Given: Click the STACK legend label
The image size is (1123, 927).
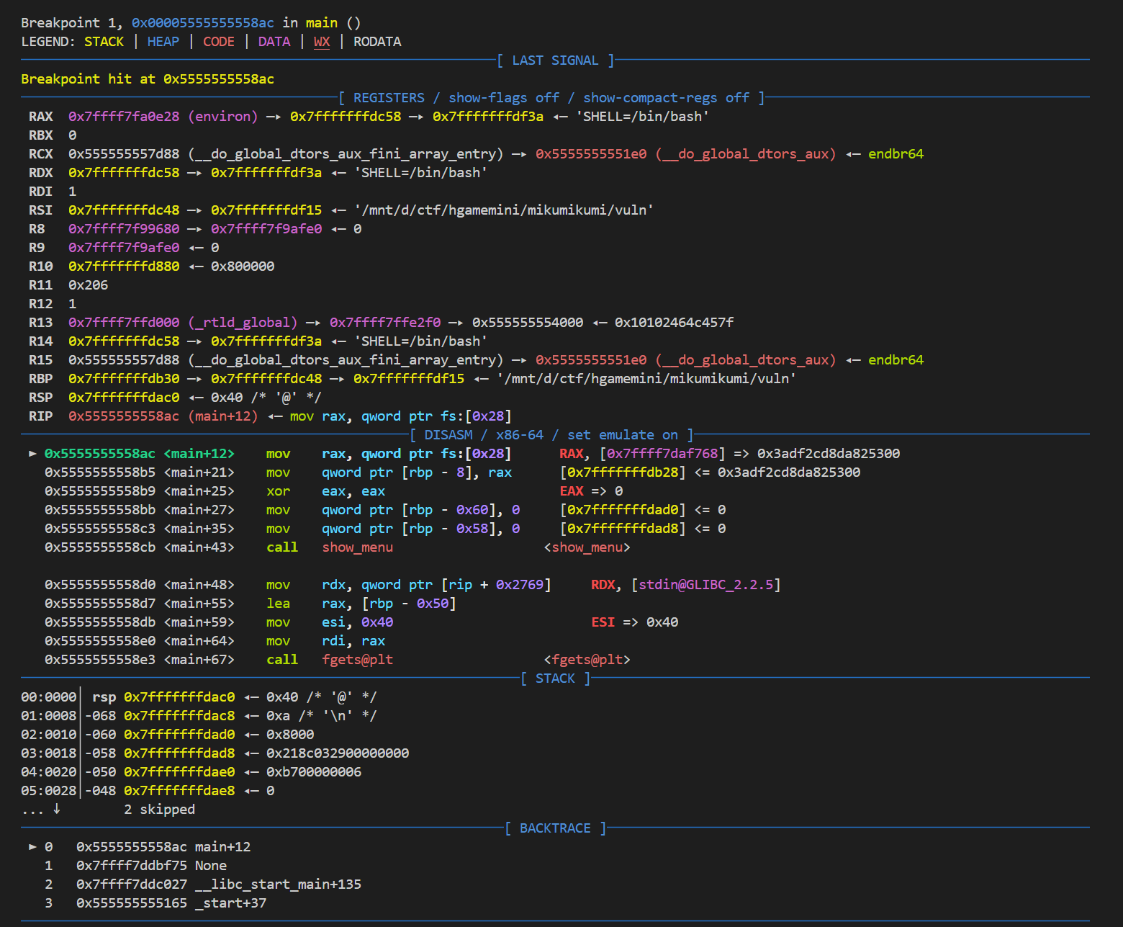Looking at the screenshot, I should (x=104, y=42).
